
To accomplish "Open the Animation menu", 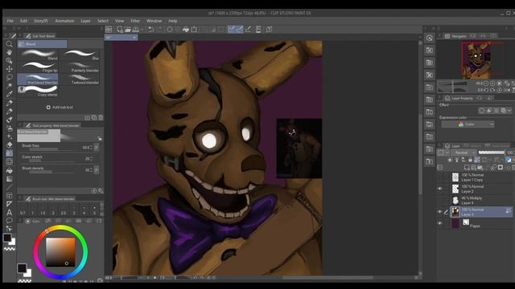I will point(64,21).
